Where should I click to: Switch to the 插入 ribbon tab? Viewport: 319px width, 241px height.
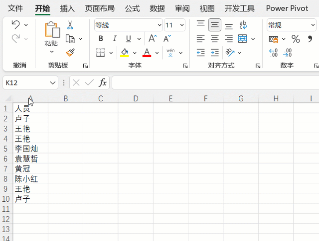click(x=67, y=8)
